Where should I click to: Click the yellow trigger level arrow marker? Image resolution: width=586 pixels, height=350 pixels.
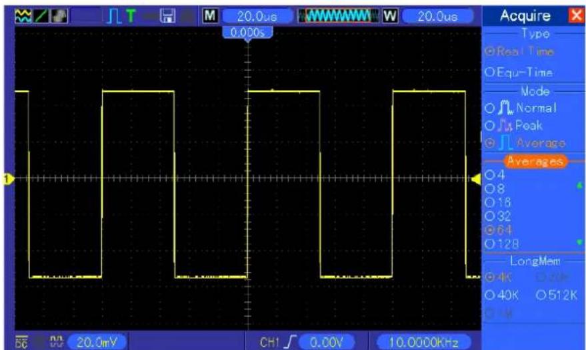(476, 179)
